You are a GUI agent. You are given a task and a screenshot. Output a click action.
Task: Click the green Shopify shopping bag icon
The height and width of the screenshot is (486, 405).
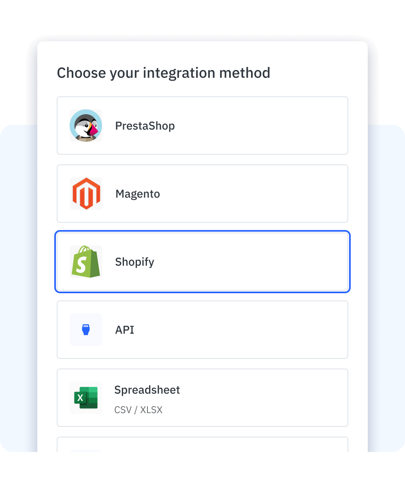pyautogui.click(x=86, y=262)
